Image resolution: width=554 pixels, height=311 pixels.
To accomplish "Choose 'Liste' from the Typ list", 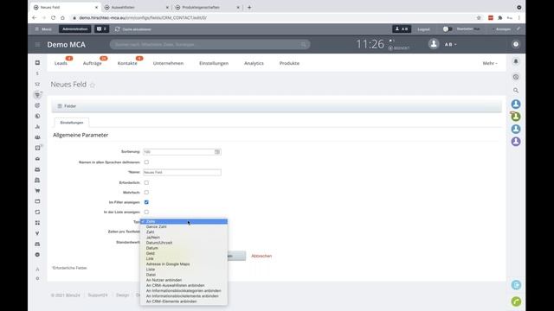I will click(184, 270).
